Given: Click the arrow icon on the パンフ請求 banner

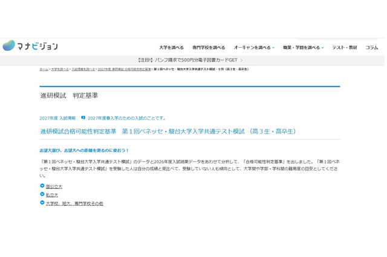Looking at the screenshot, I should pos(242,60).
